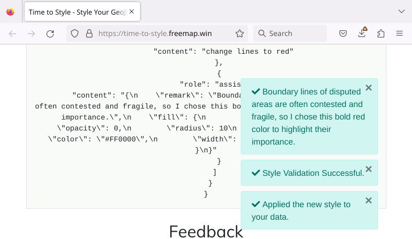This screenshot has height=239, width=412.
Task: Bookmark this page with the star icon
Action: [239, 33]
